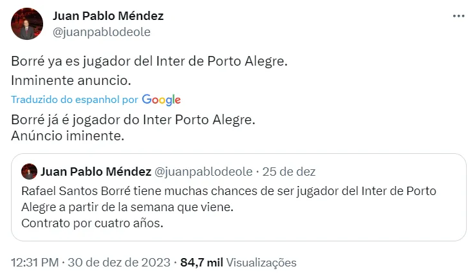Click 'Traduzido do espanhol por' translation label
This screenshot has width=468, height=280.
(75, 100)
